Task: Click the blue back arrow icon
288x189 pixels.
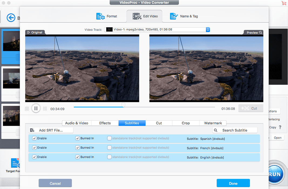Action: [11, 18]
